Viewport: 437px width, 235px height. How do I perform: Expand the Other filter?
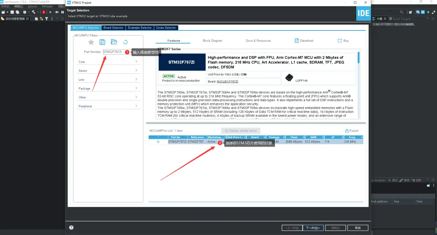108,97
